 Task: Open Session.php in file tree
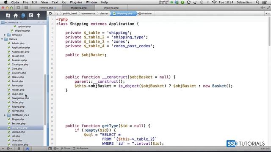pos(19,124)
